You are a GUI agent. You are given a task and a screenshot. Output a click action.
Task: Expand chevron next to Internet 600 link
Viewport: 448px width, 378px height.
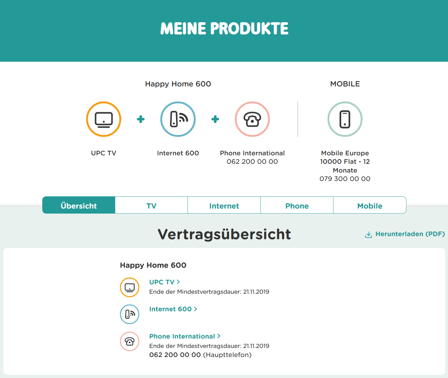[196, 309]
